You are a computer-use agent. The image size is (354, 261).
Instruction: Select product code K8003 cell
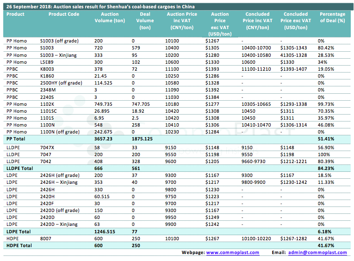coord(47,68)
